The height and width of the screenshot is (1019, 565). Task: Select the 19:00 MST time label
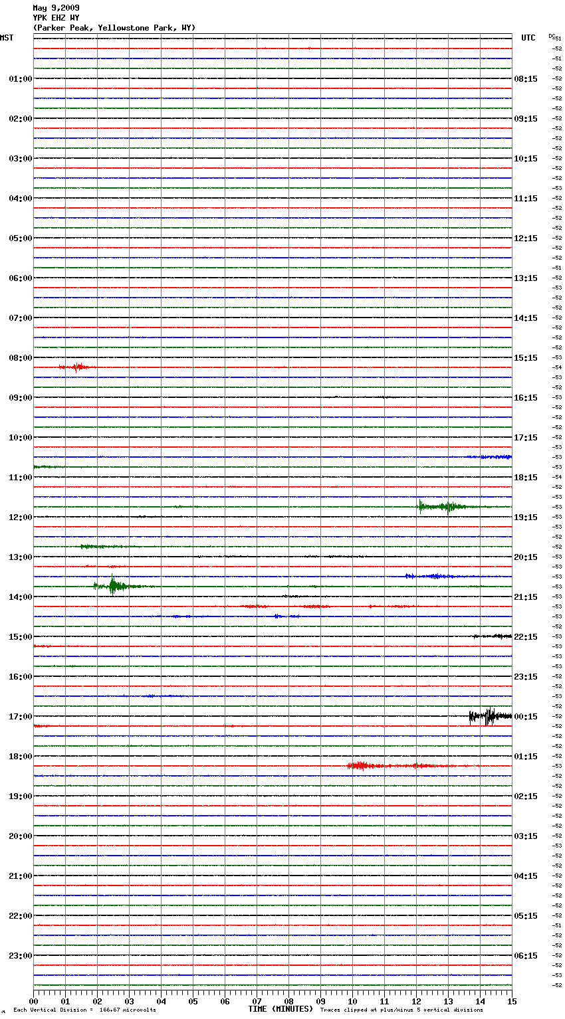pyautogui.click(x=21, y=796)
